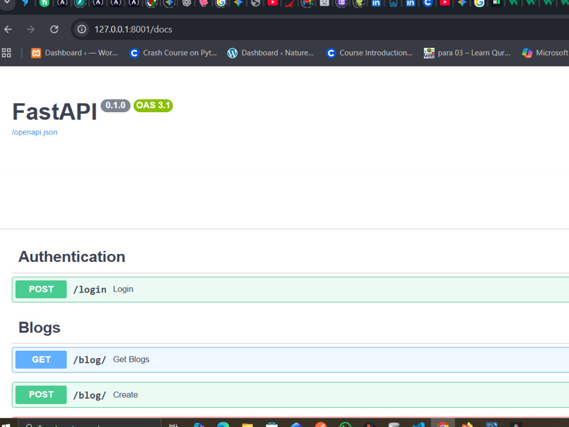
Task: Open the /openapi.json link
Action: [35, 132]
